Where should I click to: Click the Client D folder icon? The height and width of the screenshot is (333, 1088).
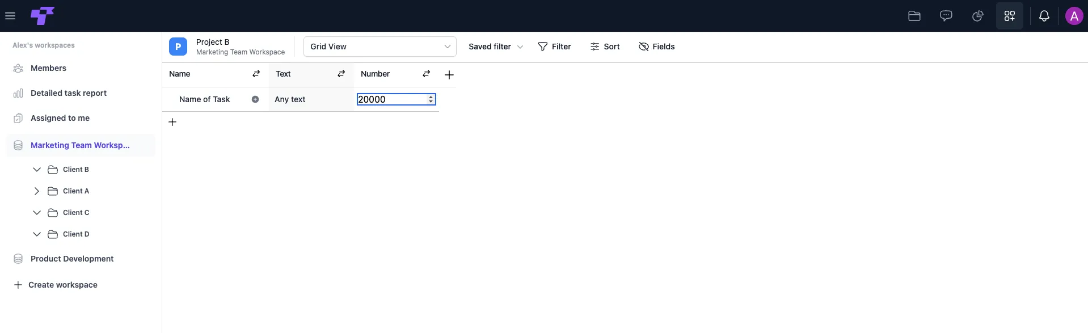point(53,234)
